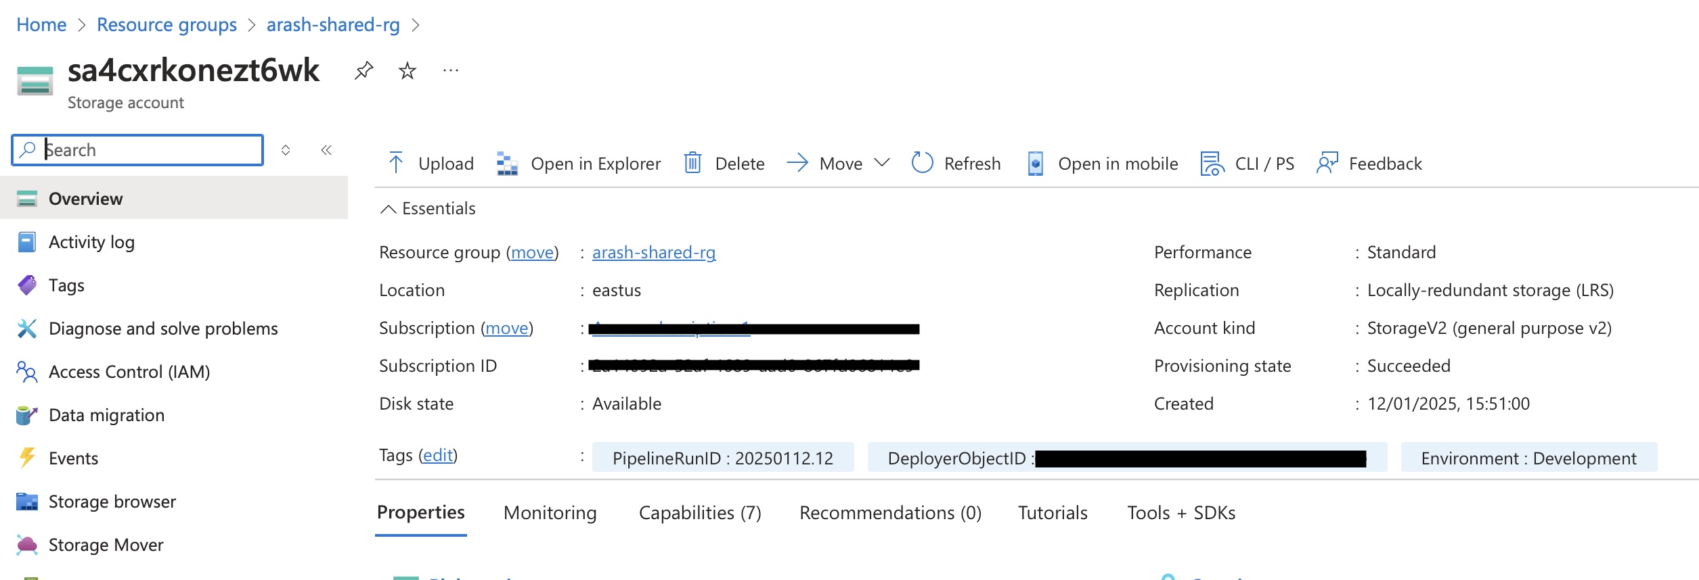Click the DeployerObjectID tag
Screen dimensions: 1699x580
click(x=1127, y=458)
